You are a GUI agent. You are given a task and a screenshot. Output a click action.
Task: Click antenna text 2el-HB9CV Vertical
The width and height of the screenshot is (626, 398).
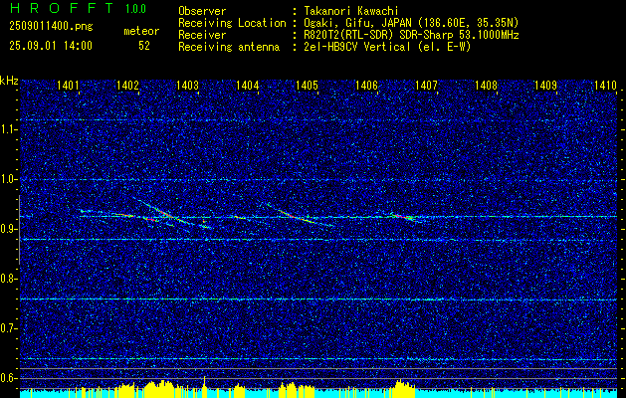tap(357, 47)
